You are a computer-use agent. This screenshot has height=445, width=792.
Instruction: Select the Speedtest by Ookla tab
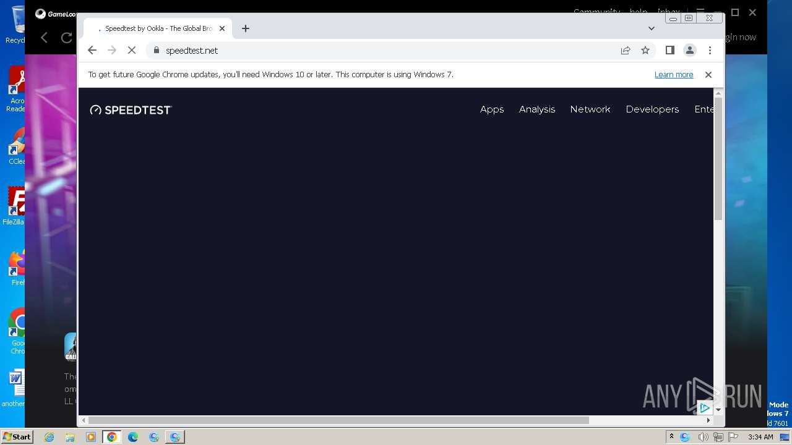(158, 28)
